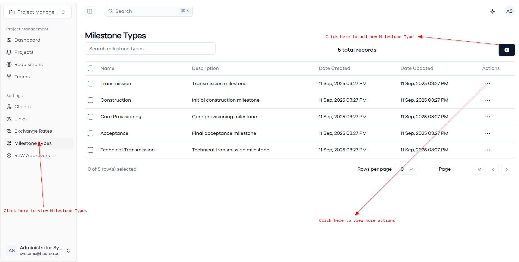Expand the Administrator account menu
The height and width of the screenshot is (262, 519).
[39, 250]
